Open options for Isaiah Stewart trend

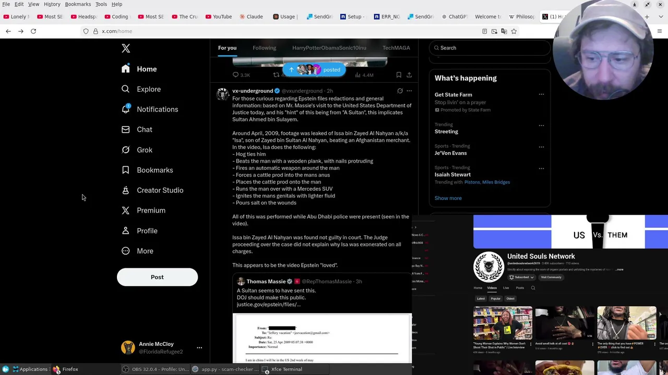(541, 168)
